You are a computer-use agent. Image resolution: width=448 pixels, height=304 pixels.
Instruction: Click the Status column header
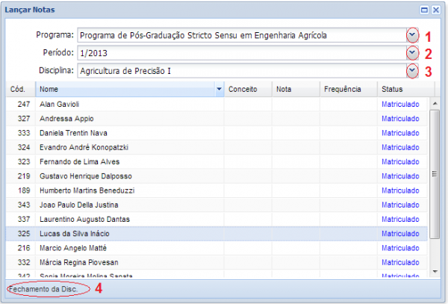[402, 89]
